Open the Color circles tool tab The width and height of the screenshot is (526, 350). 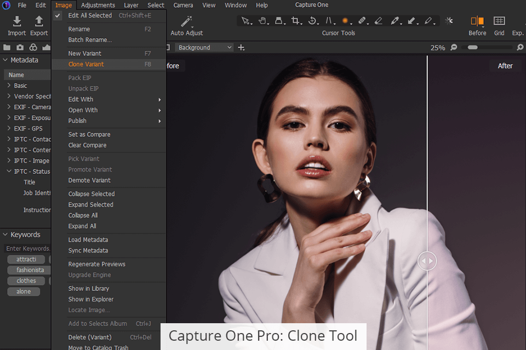pos(33,48)
